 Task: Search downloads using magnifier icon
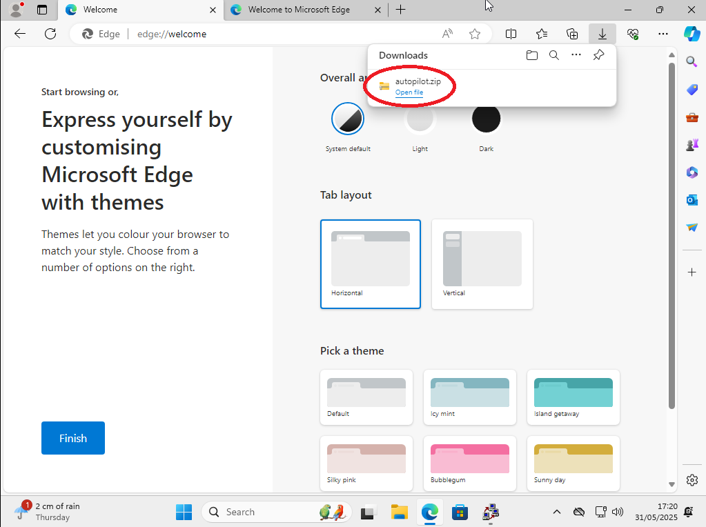553,56
